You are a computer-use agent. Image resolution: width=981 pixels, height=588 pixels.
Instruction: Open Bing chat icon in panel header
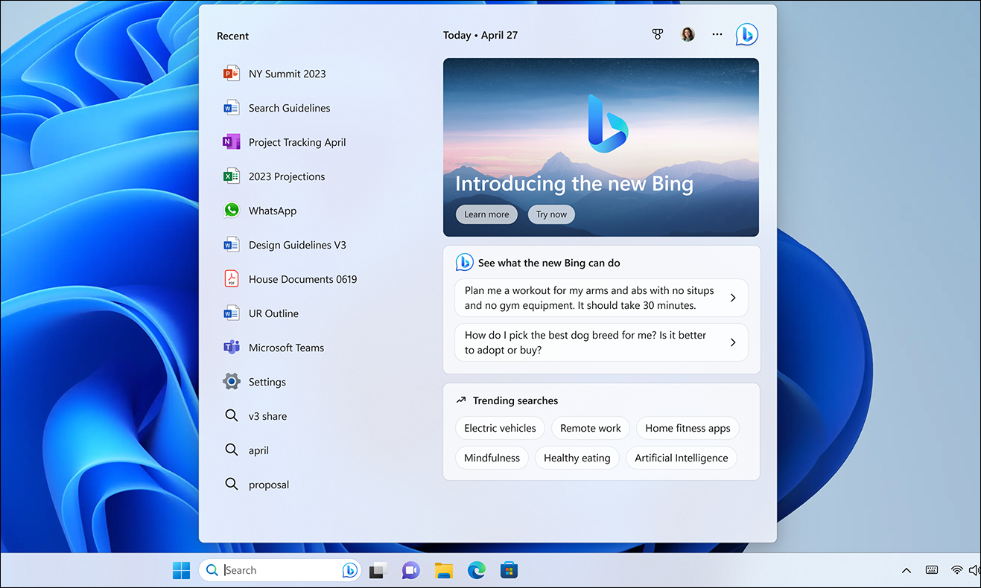747,34
